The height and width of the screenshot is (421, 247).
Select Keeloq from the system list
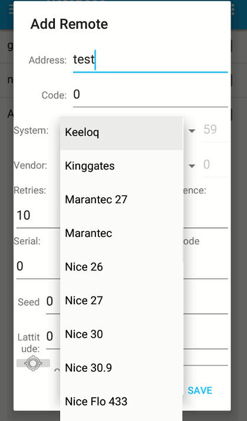click(121, 133)
